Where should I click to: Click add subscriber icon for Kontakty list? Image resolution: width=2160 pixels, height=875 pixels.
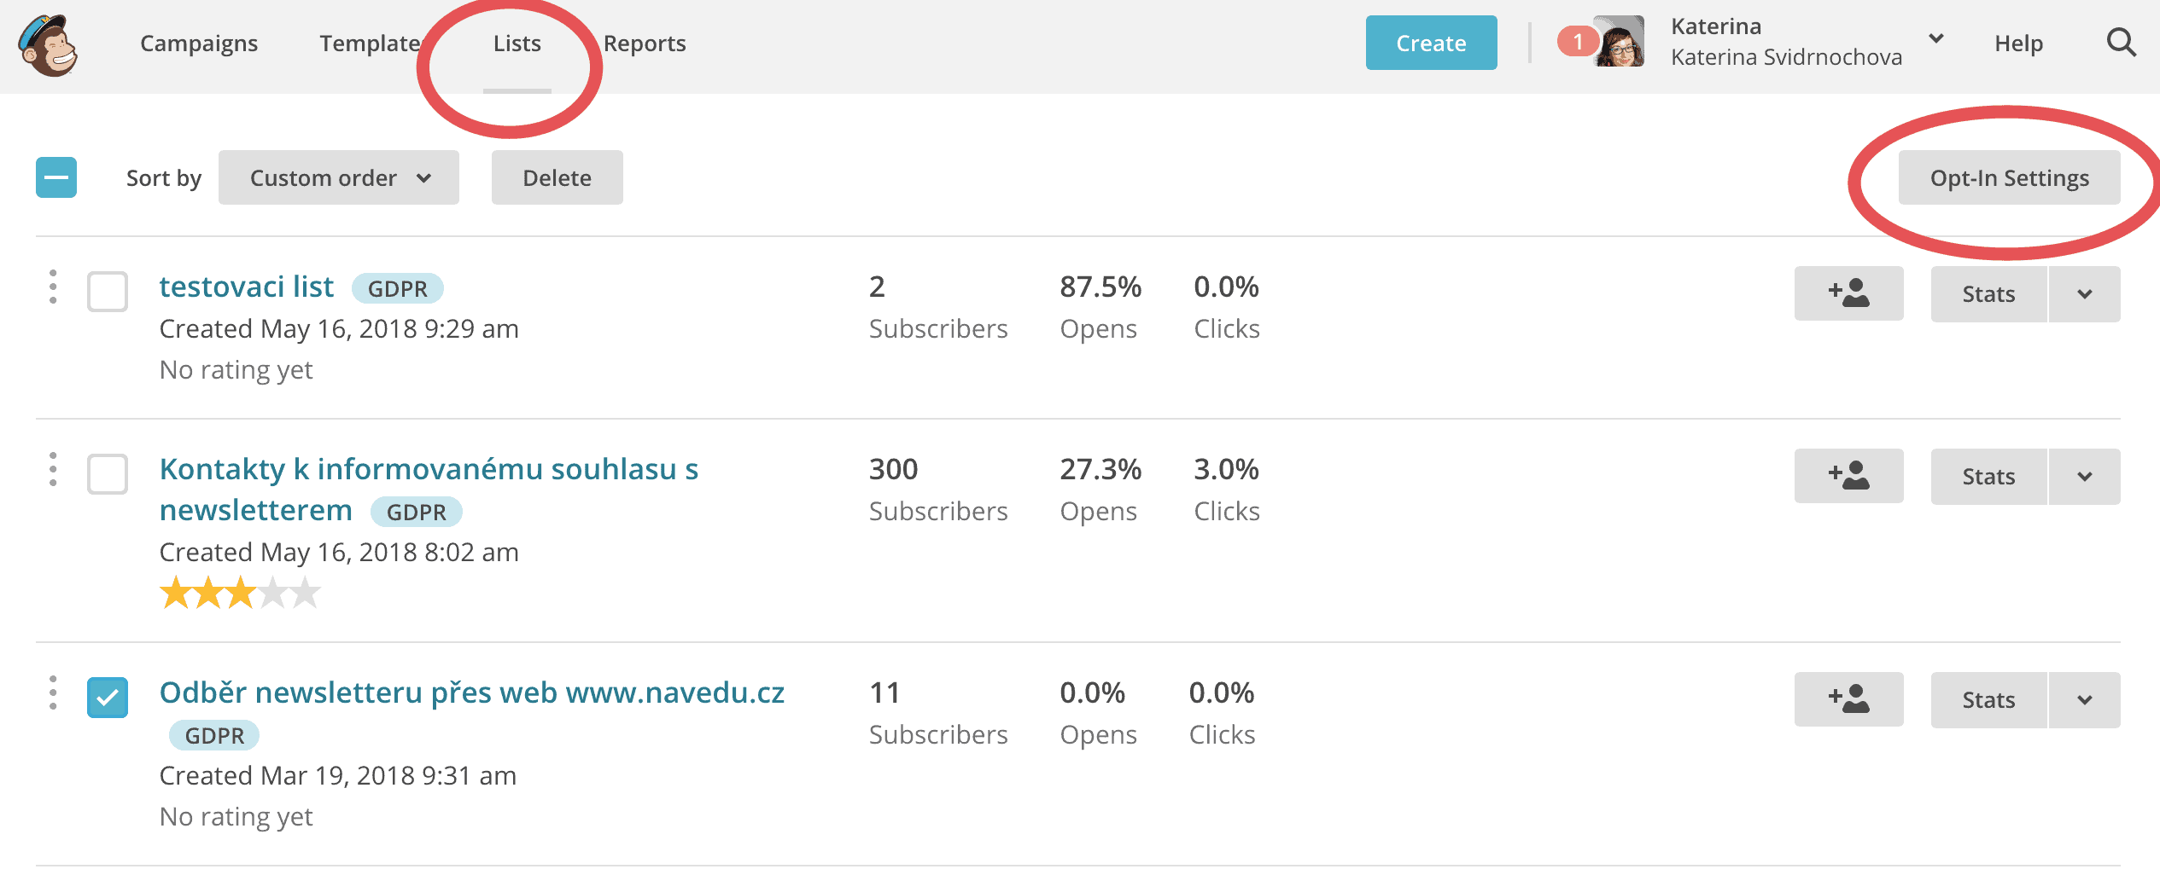pos(1848,476)
